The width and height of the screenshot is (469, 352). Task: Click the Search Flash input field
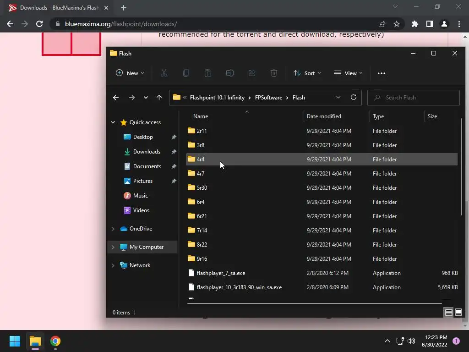point(414,98)
